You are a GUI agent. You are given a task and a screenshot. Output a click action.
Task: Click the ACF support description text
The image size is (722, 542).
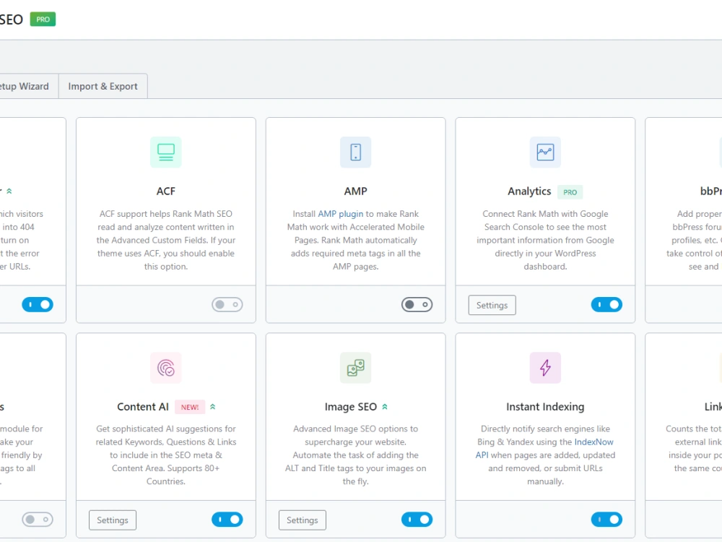[x=166, y=240]
